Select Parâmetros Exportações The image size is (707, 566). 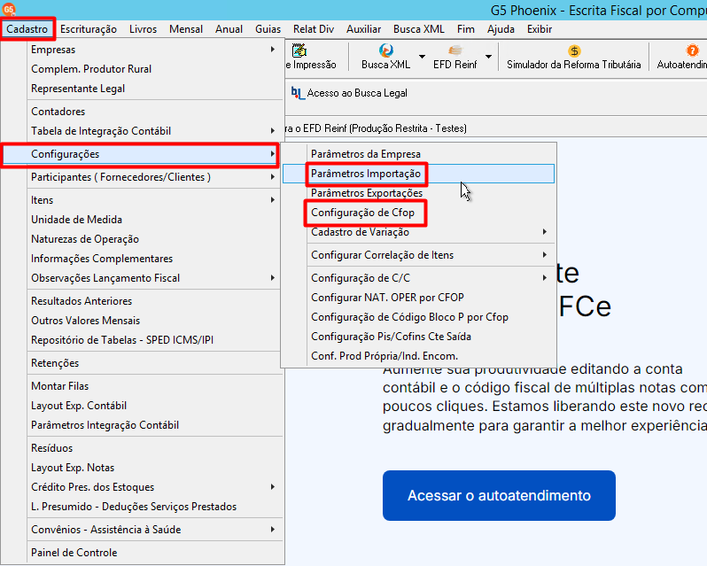coord(418,193)
